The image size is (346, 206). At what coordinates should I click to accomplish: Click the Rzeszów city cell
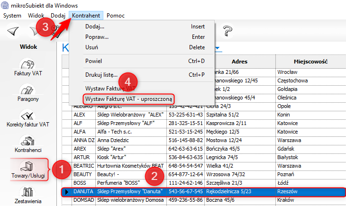pyautogui.click(x=311, y=191)
